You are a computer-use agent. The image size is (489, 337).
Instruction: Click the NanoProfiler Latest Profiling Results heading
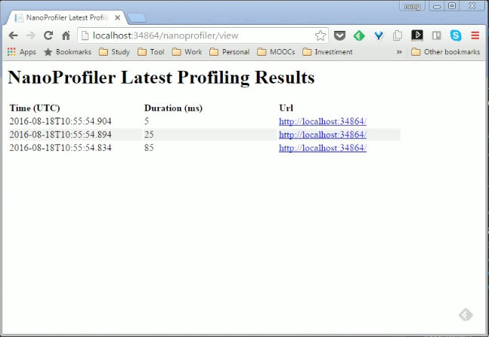161,78
